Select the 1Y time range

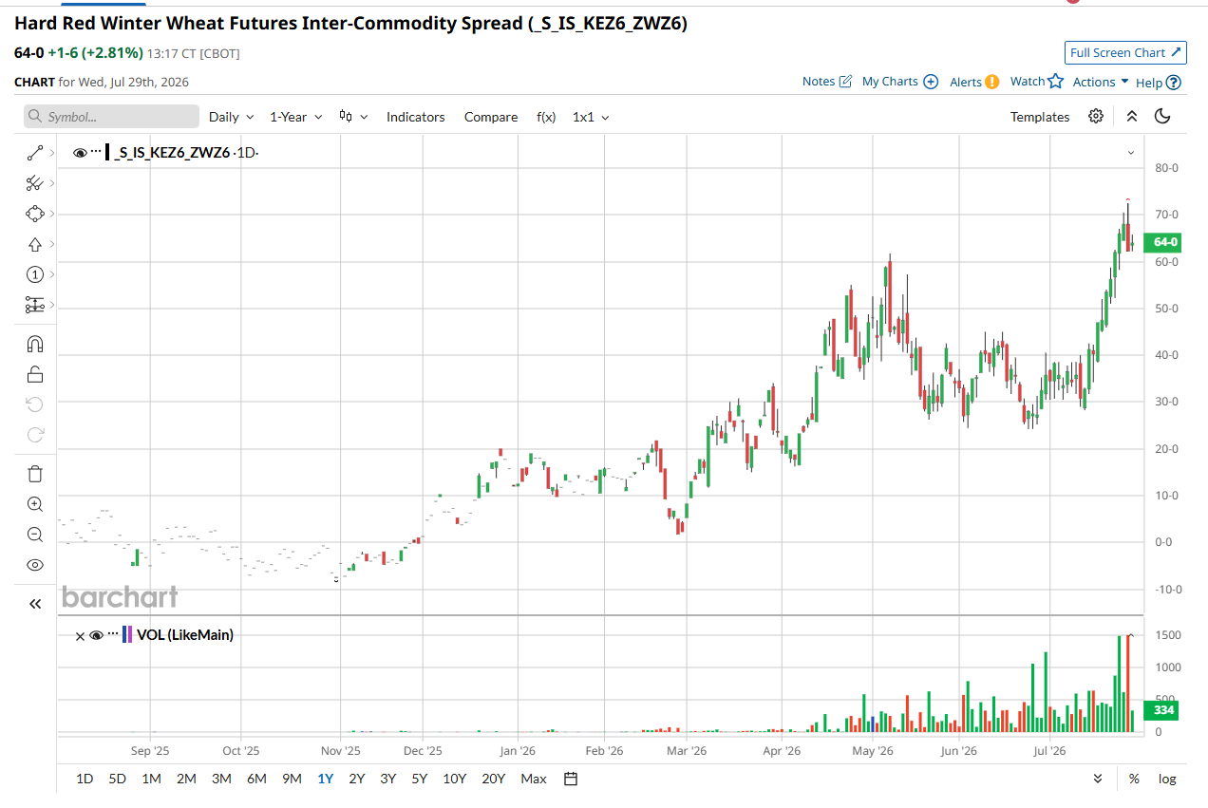tap(326, 779)
